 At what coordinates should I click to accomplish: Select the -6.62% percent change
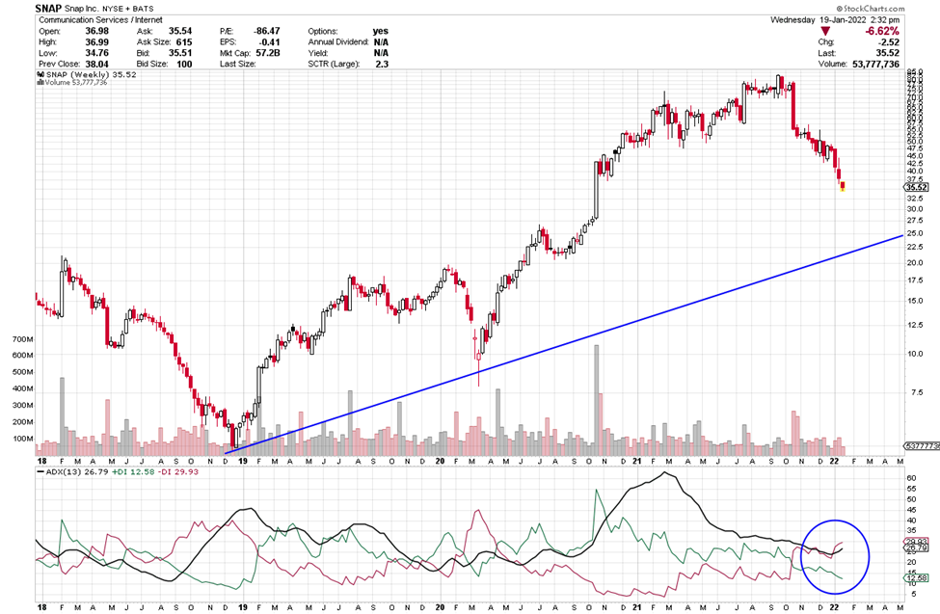[882, 31]
